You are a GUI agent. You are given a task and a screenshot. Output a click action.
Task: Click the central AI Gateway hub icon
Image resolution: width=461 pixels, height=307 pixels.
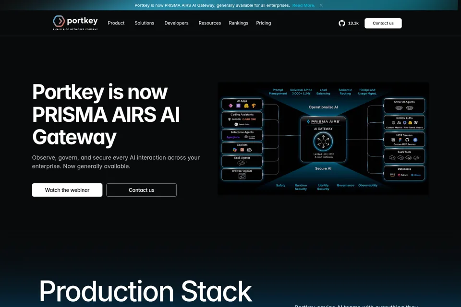coord(323,142)
